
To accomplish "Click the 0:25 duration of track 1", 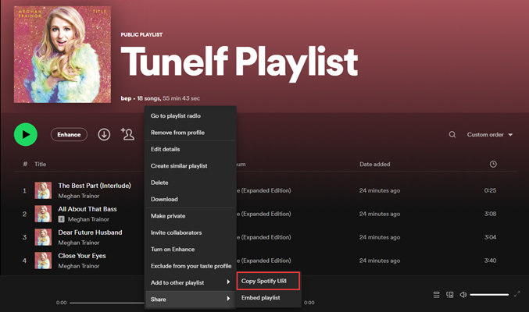I will [x=490, y=190].
